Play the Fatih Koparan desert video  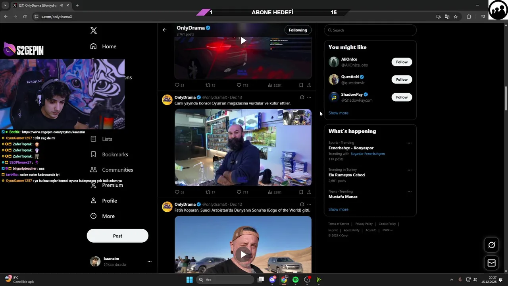[243, 254]
